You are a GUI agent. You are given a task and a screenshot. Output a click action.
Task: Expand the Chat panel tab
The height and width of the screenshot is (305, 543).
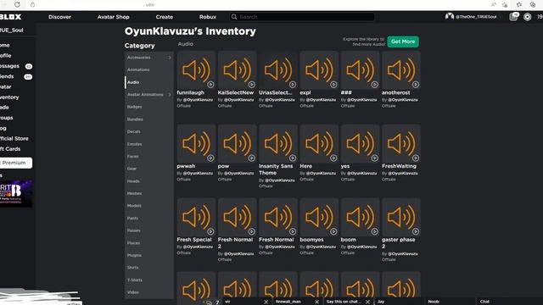[x=510, y=302]
